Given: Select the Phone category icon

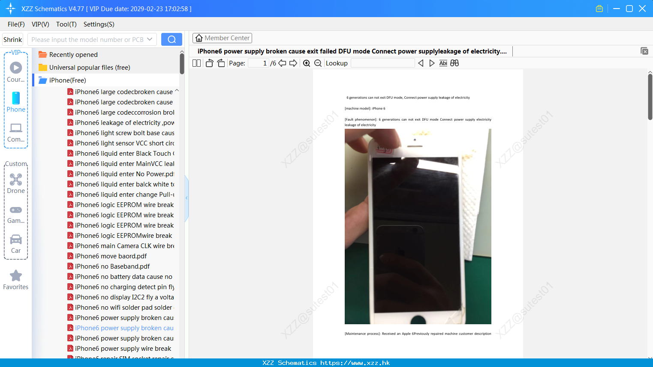Looking at the screenshot, I should coord(16,102).
